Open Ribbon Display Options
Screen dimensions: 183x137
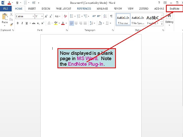(165, 3)
